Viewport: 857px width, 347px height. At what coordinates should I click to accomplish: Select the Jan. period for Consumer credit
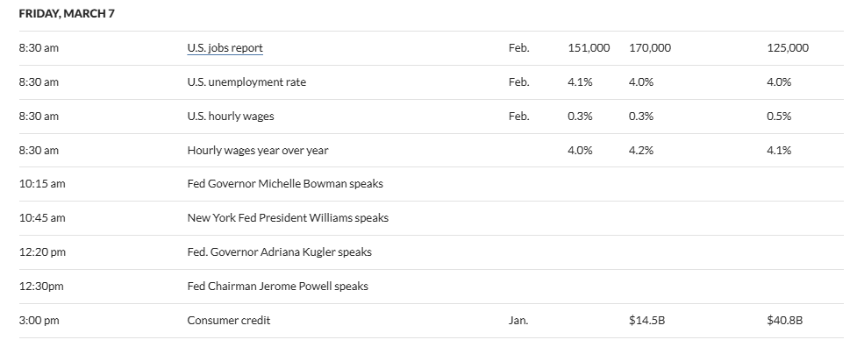pos(518,320)
